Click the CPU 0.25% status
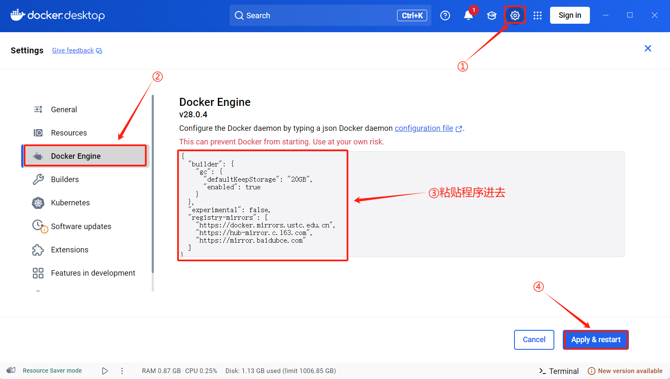The width and height of the screenshot is (670, 379). pos(201,371)
